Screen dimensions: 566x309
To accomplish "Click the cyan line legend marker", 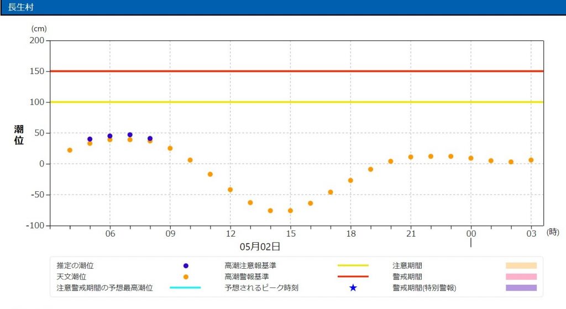I will pos(185,287).
